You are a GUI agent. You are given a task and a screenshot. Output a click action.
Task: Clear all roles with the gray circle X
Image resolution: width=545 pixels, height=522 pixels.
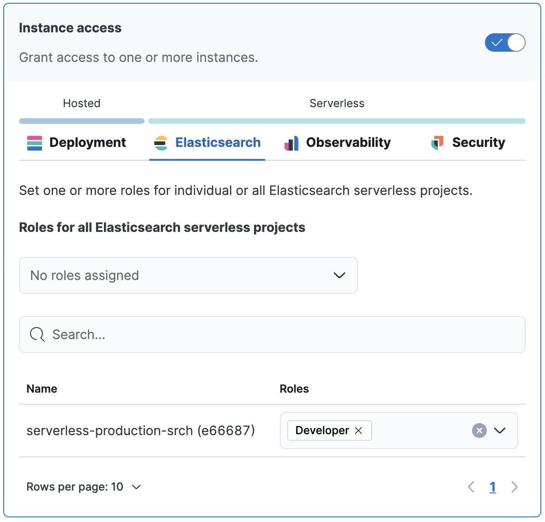[x=479, y=431]
